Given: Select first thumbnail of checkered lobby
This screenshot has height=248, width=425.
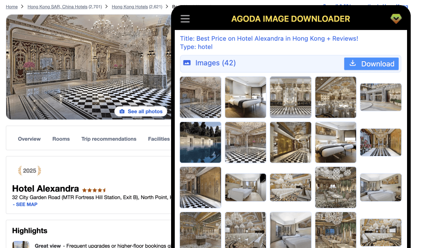Looking at the screenshot, I should pos(200,97).
